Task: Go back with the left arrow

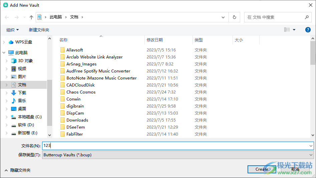Action: pyautogui.click(x=7, y=17)
